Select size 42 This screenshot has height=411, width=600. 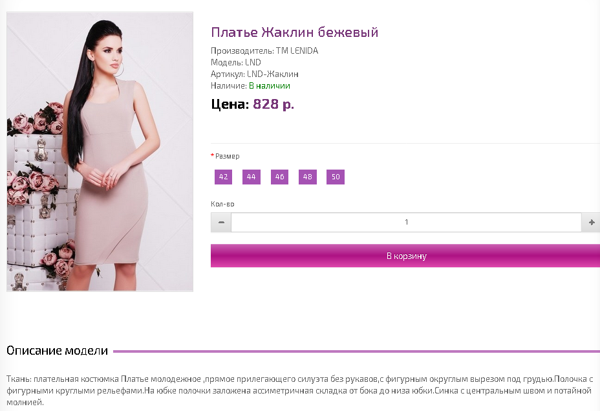point(224,177)
